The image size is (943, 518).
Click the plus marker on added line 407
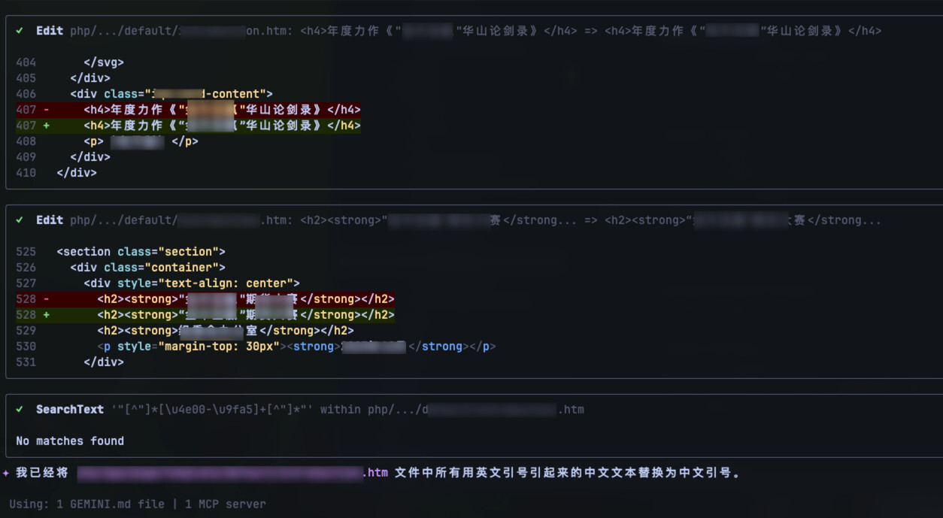click(47, 126)
